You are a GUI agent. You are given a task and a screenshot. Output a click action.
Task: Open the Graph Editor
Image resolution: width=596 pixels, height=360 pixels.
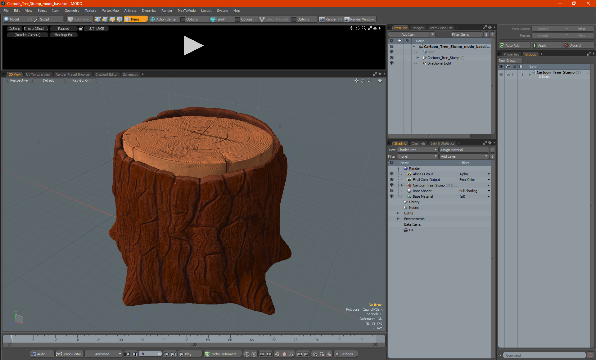click(69, 354)
